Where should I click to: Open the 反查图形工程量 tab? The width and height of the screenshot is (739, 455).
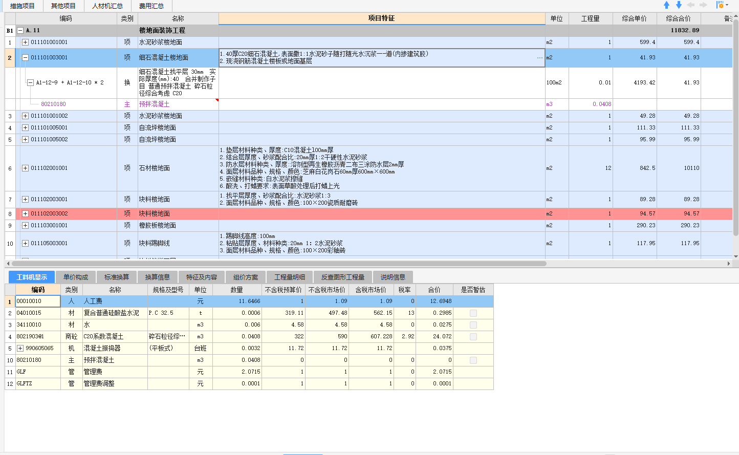click(343, 277)
